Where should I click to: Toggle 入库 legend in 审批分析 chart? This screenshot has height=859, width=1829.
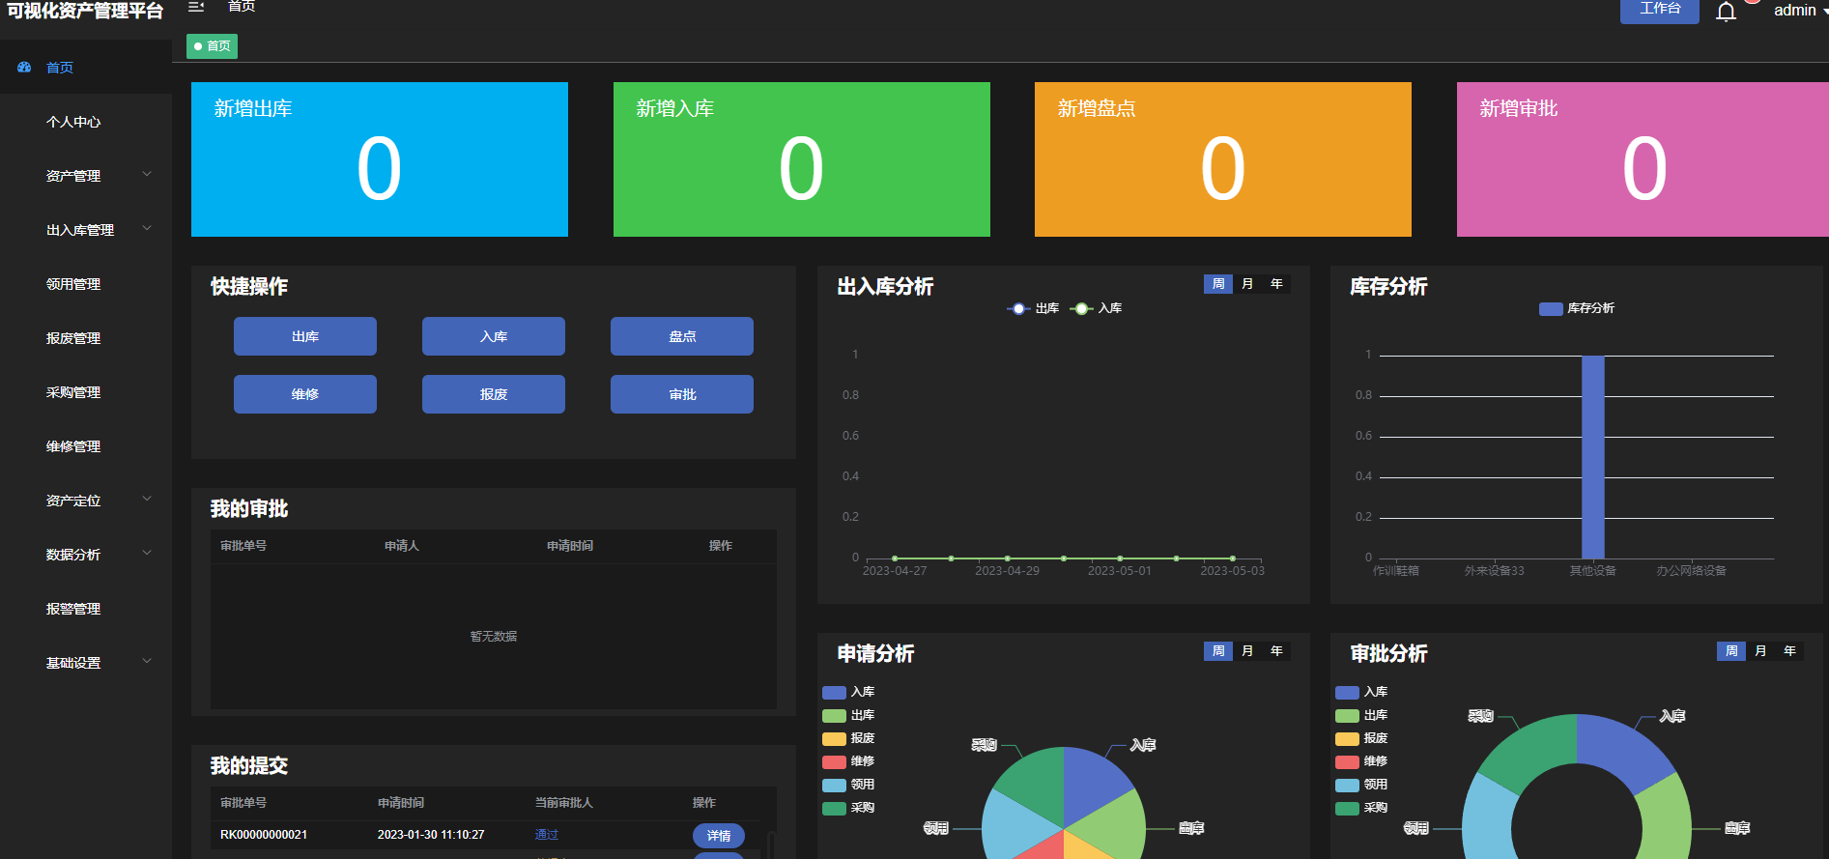(x=1361, y=692)
